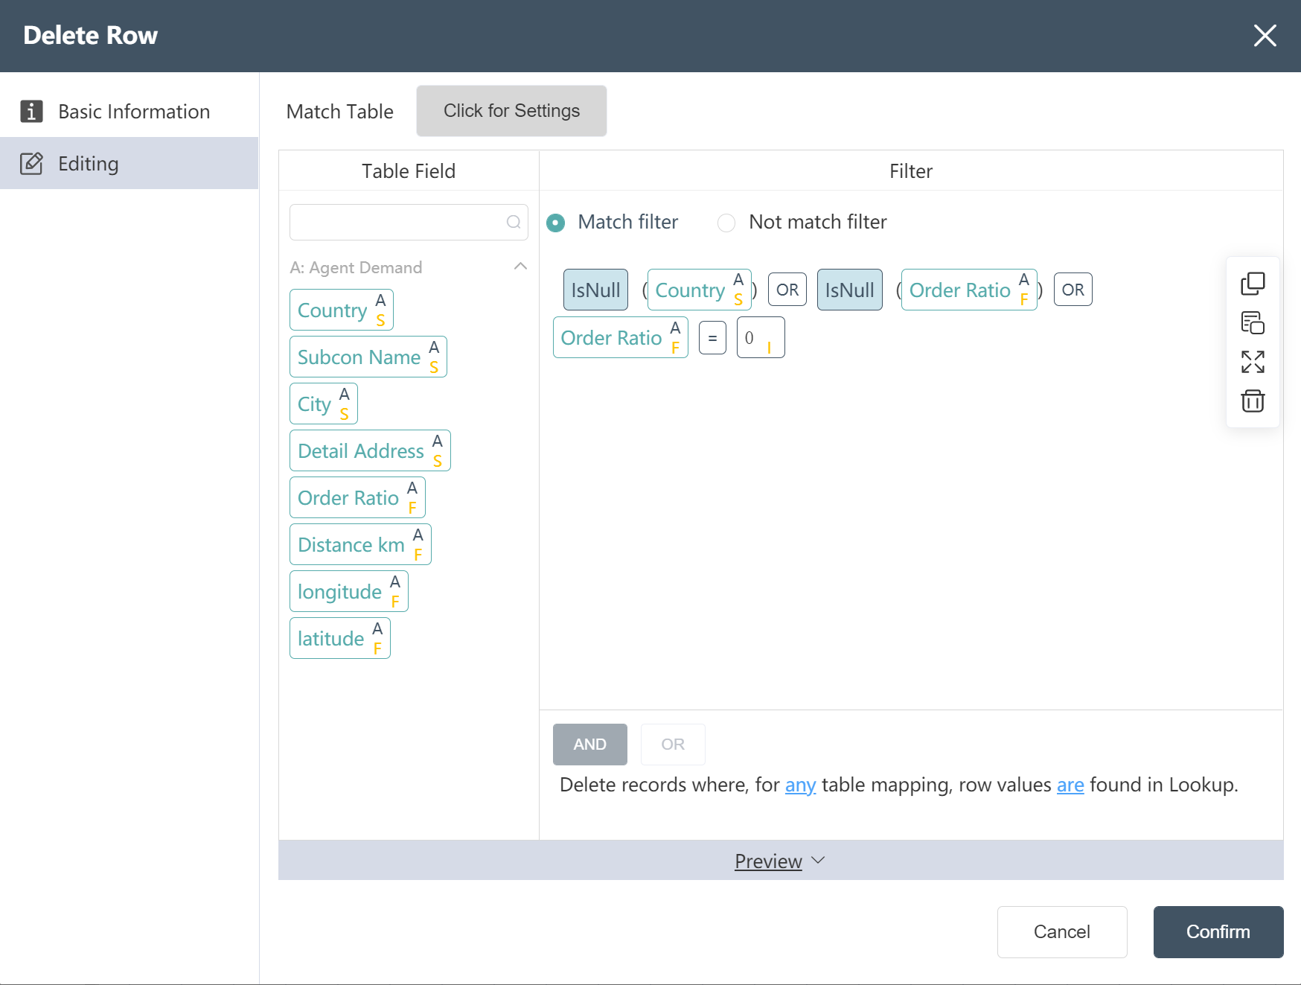Click the Basic Information info icon
This screenshot has width=1301, height=985.
[31, 111]
